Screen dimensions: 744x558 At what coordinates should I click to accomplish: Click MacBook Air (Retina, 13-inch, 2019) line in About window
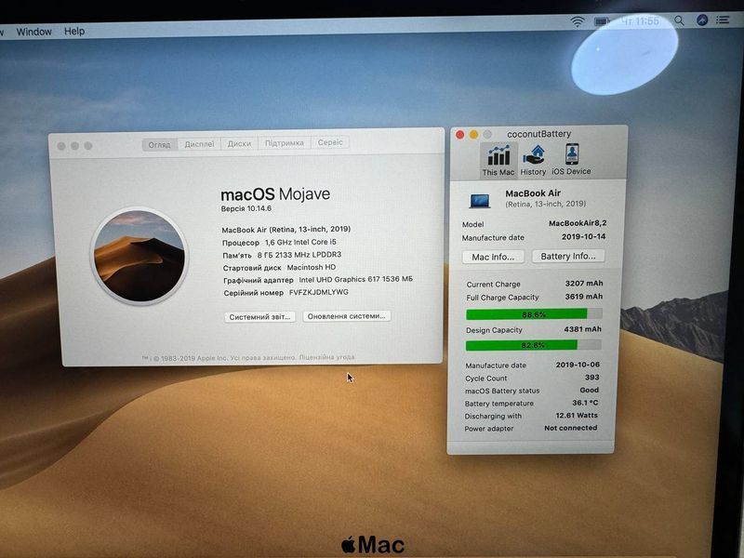(286, 229)
